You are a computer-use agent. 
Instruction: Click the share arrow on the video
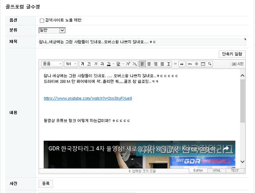coord(226,149)
